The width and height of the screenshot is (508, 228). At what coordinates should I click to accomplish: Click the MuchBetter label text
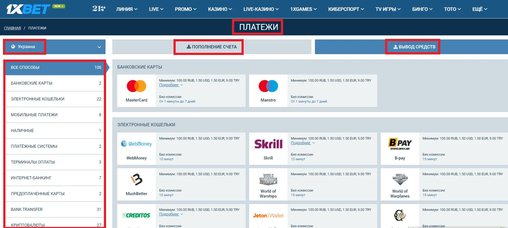click(x=137, y=194)
